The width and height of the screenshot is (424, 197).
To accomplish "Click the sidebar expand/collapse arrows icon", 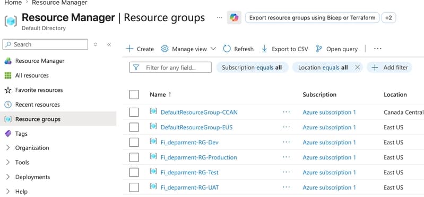I will pos(95,45).
